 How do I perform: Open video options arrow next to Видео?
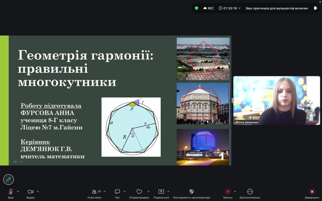(38, 192)
